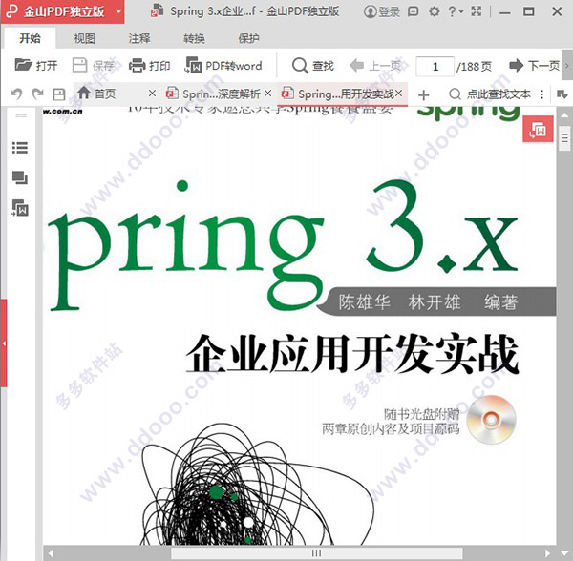Click the undo arrow icon

(16, 94)
